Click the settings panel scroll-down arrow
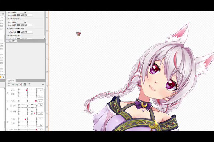Viewport: 214px width, 142px height. (44, 39)
